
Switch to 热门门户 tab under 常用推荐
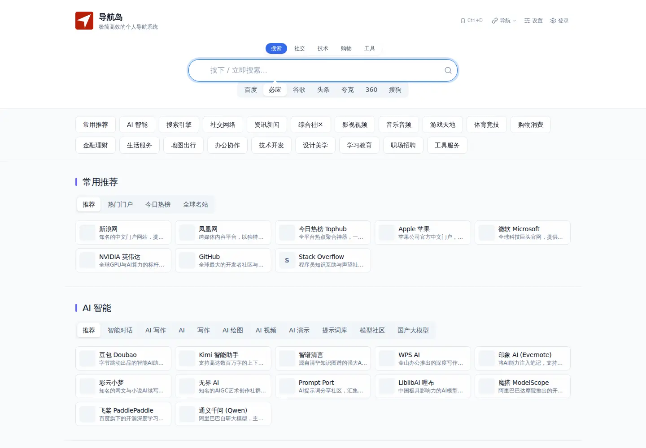click(x=120, y=204)
